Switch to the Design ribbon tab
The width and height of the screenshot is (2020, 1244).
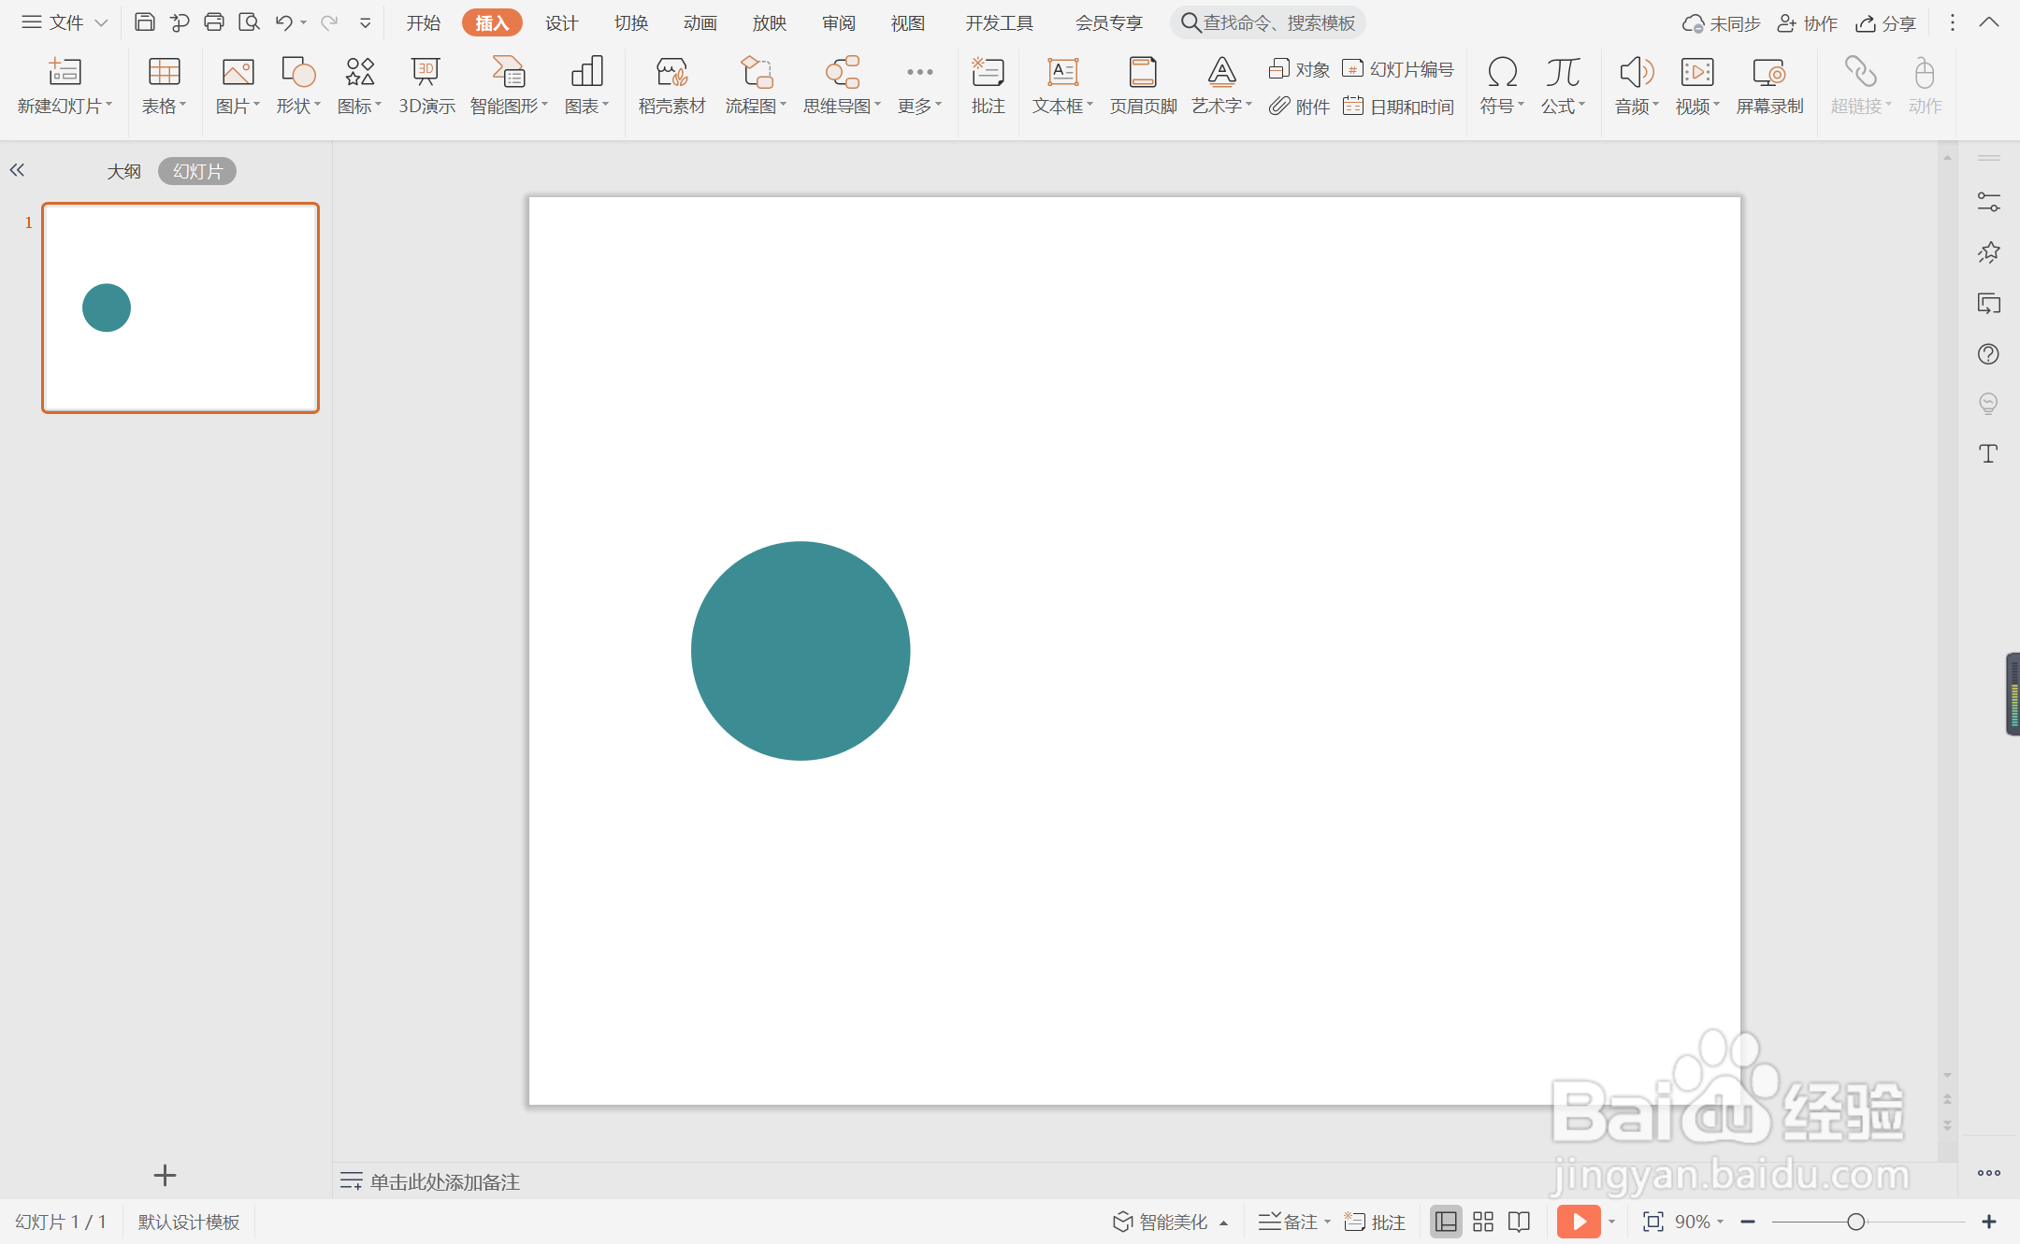point(561,22)
